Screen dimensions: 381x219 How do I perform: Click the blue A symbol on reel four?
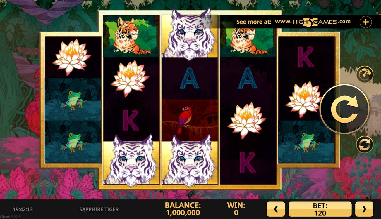click(x=248, y=78)
